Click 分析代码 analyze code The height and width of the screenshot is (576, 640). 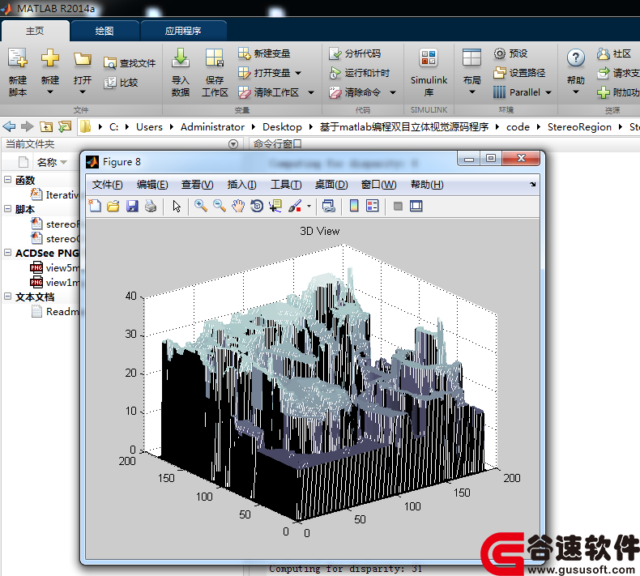pos(355,53)
